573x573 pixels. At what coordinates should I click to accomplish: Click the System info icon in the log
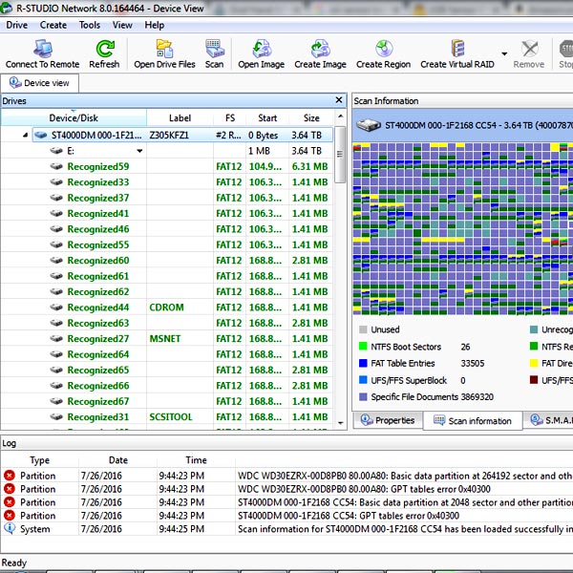click(10, 528)
